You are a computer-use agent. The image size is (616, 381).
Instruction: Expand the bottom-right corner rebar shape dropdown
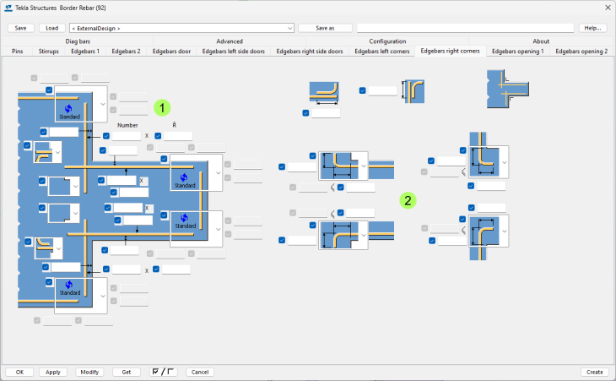tap(504, 230)
